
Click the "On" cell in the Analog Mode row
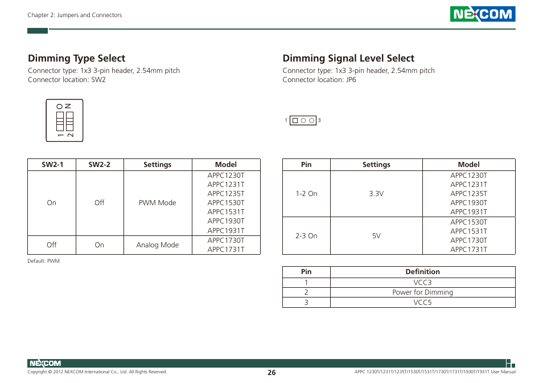tap(100, 245)
